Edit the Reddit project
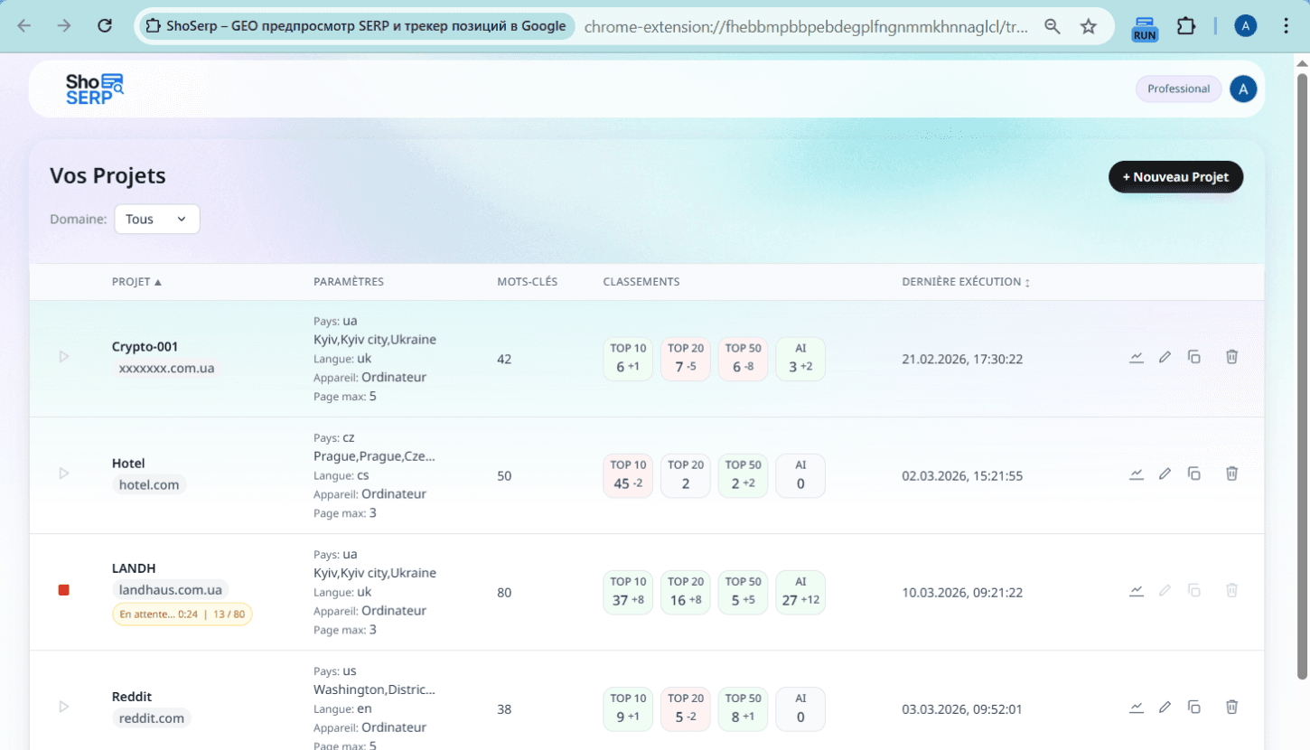The width and height of the screenshot is (1310, 750). (x=1165, y=707)
